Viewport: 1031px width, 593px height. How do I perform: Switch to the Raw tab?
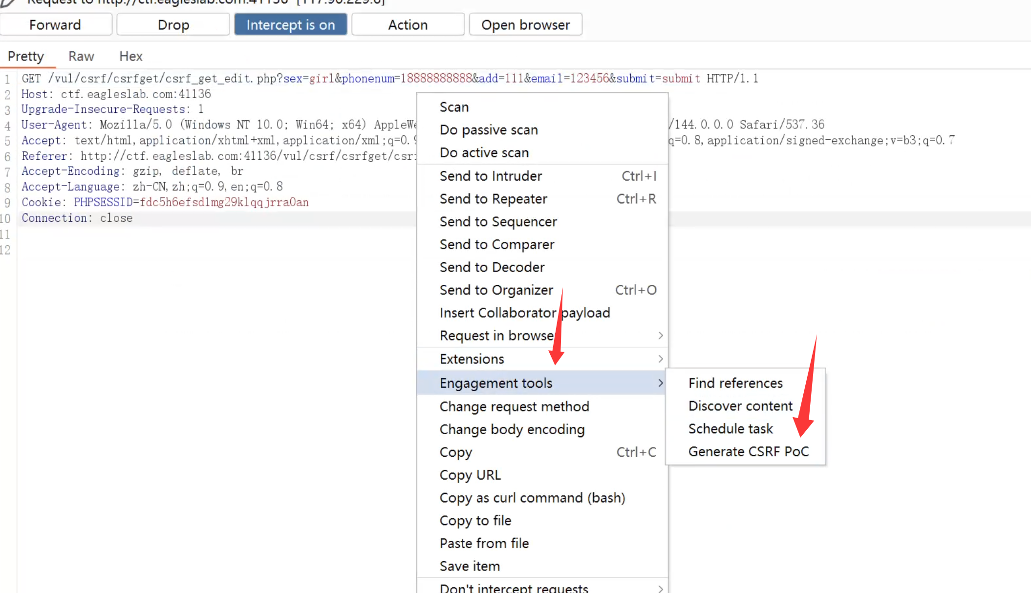(81, 56)
